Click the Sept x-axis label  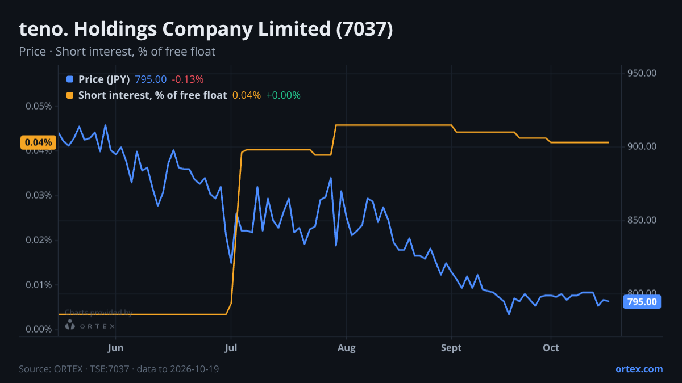tap(451, 347)
